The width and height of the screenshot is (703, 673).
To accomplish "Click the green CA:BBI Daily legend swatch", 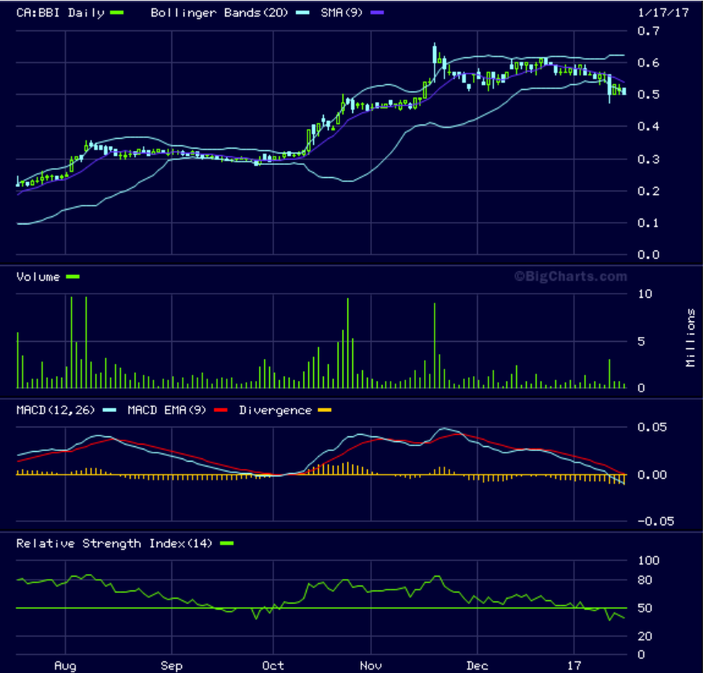I will (x=117, y=13).
